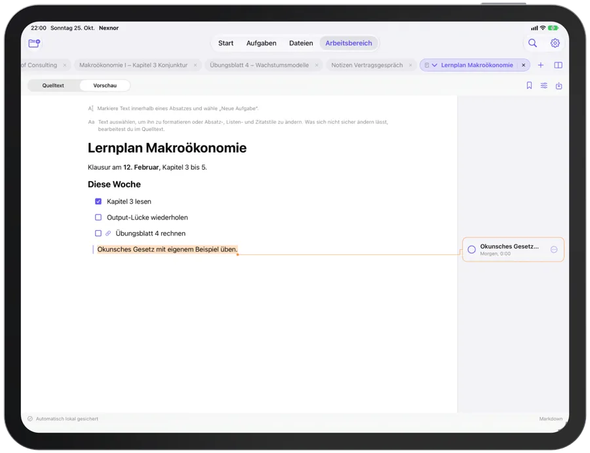This screenshot has width=590, height=453.
Task: Click the export download icon
Action: click(x=559, y=86)
